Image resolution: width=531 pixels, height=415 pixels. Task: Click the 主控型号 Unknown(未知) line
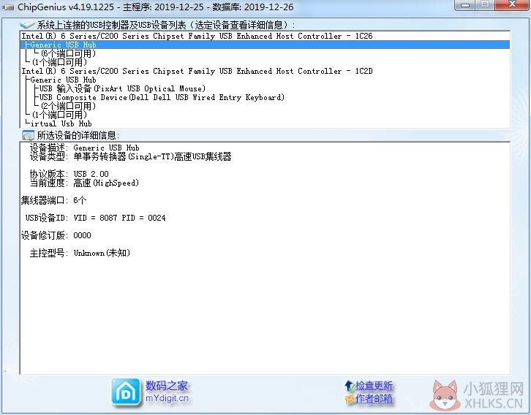click(x=80, y=253)
